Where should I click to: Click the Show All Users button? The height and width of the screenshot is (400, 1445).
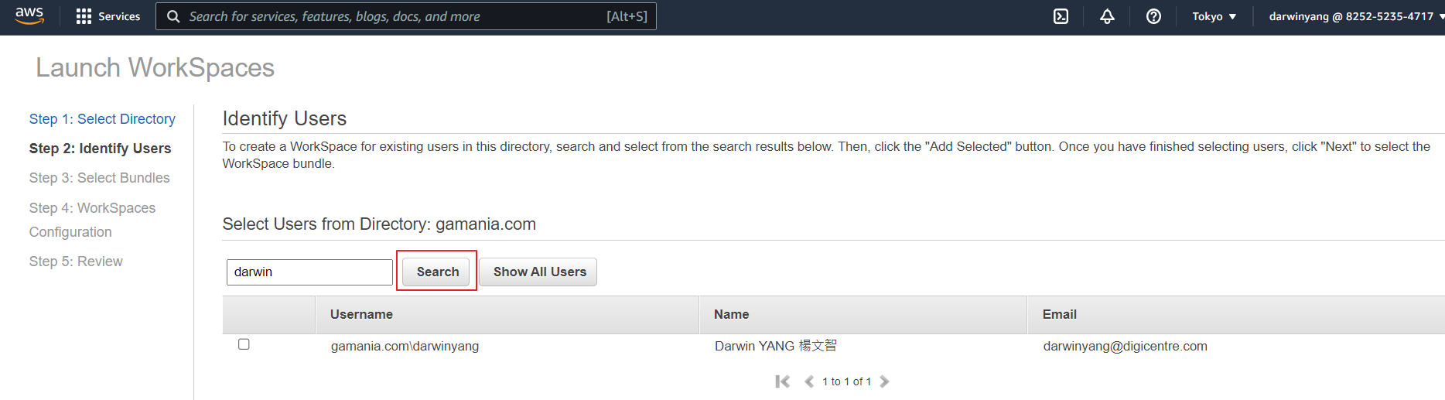coord(539,272)
